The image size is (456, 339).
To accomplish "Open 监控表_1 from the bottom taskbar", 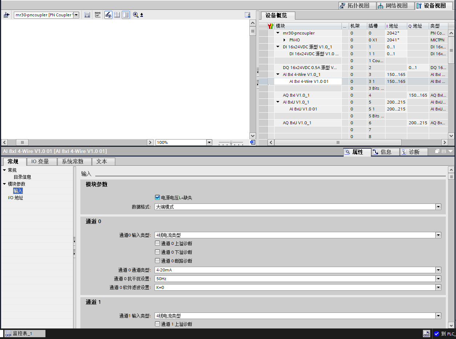I will pos(23,334).
